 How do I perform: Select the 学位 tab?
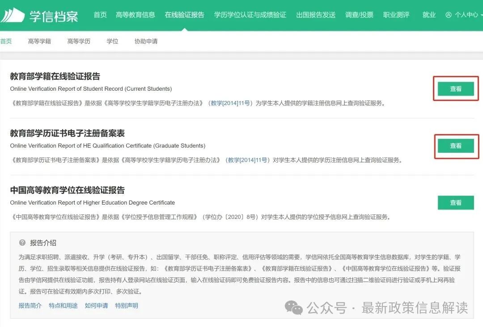[x=112, y=41]
